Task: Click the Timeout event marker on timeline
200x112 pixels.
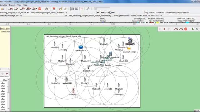Action: (x=103, y=23)
